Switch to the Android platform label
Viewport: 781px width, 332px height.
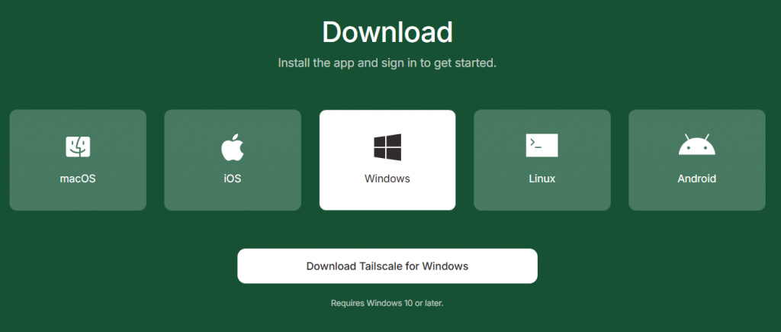(697, 179)
